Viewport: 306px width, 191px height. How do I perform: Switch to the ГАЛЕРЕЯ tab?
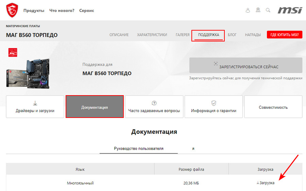coord(183,35)
